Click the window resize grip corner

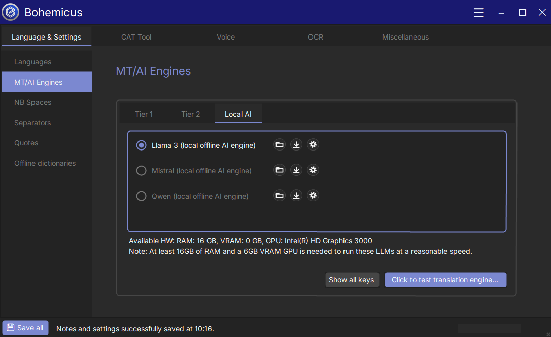(x=548, y=334)
